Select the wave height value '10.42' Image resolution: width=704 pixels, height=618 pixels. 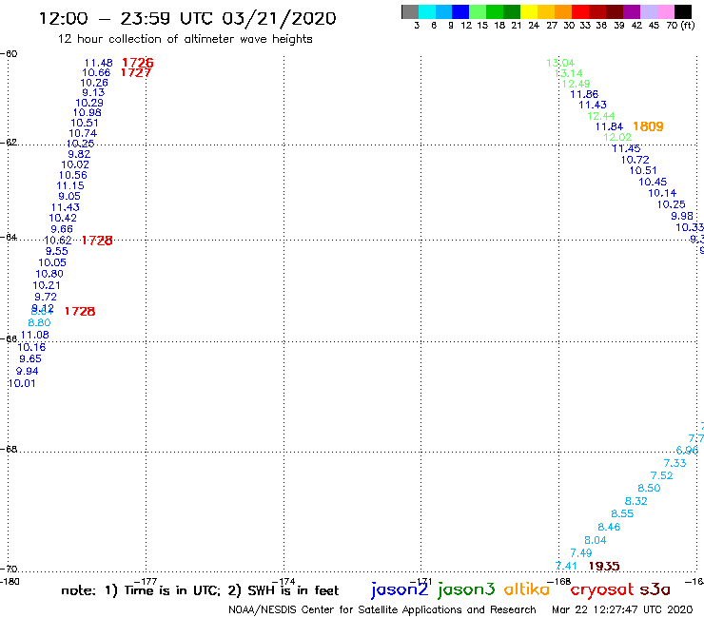click(63, 218)
